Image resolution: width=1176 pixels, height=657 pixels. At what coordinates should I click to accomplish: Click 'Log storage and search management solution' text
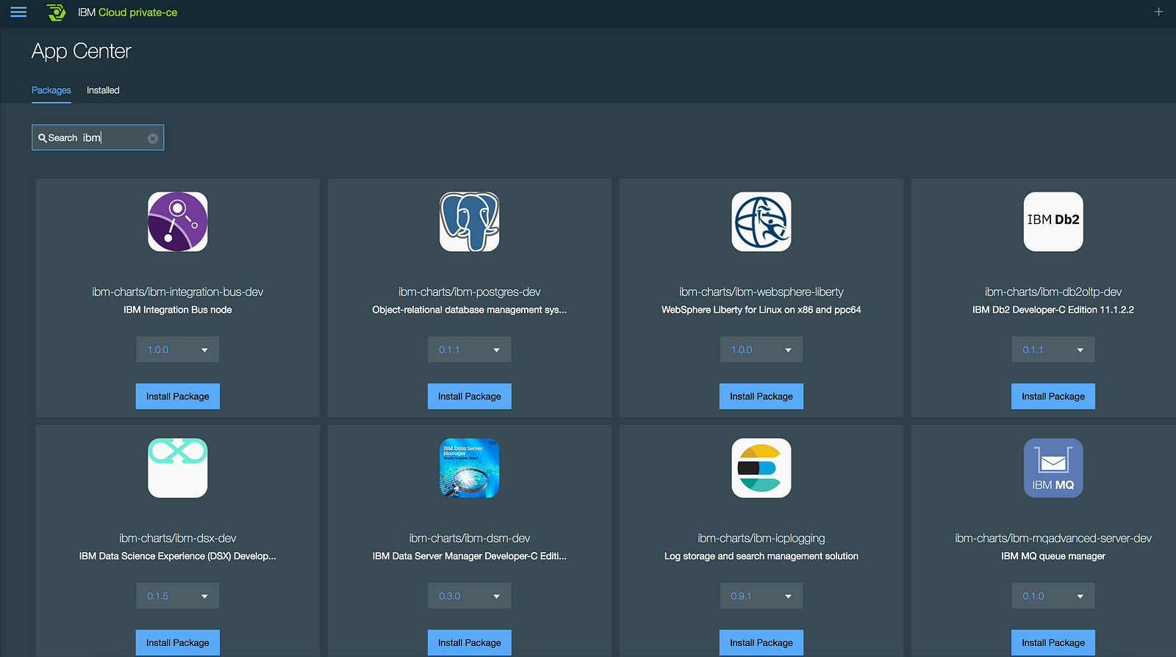tap(761, 556)
